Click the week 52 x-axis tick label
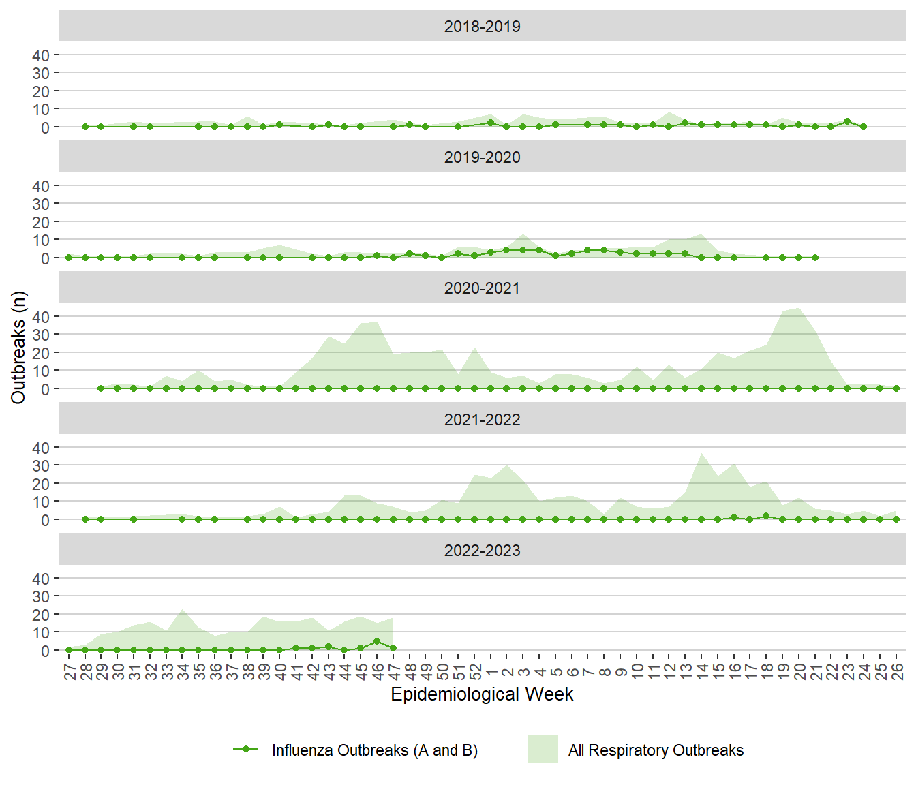 (x=474, y=672)
